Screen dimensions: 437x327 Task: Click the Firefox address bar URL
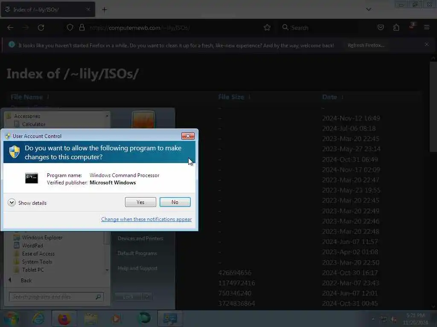(140, 28)
